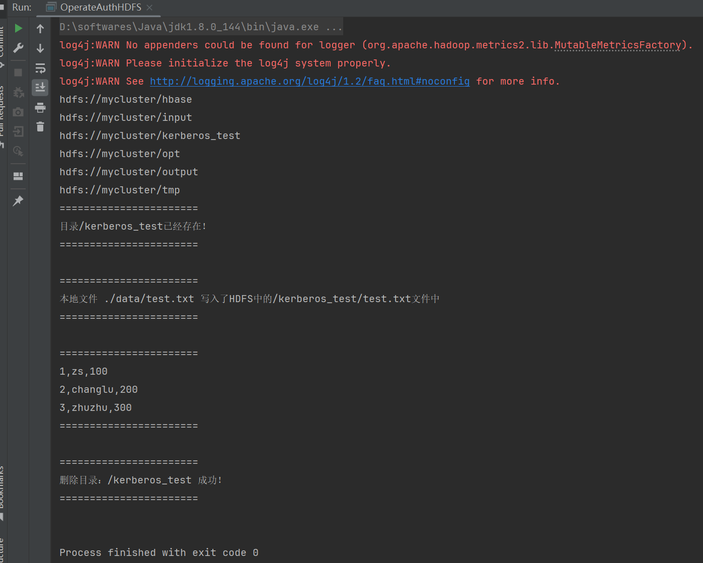Open the log4j faq.html#noconfig link
The width and height of the screenshot is (703, 563).
click(309, 81)
